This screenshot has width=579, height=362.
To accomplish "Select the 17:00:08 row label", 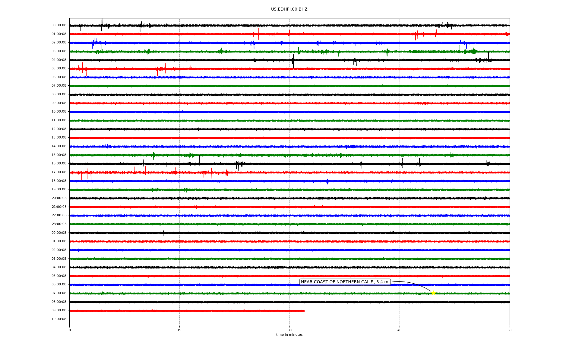I will pos(59,172).
